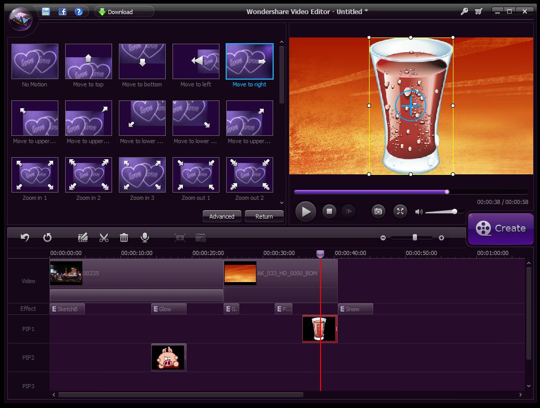Click the Delete trash icon
The width and height of the screenshot is (540, 408).
124,237
